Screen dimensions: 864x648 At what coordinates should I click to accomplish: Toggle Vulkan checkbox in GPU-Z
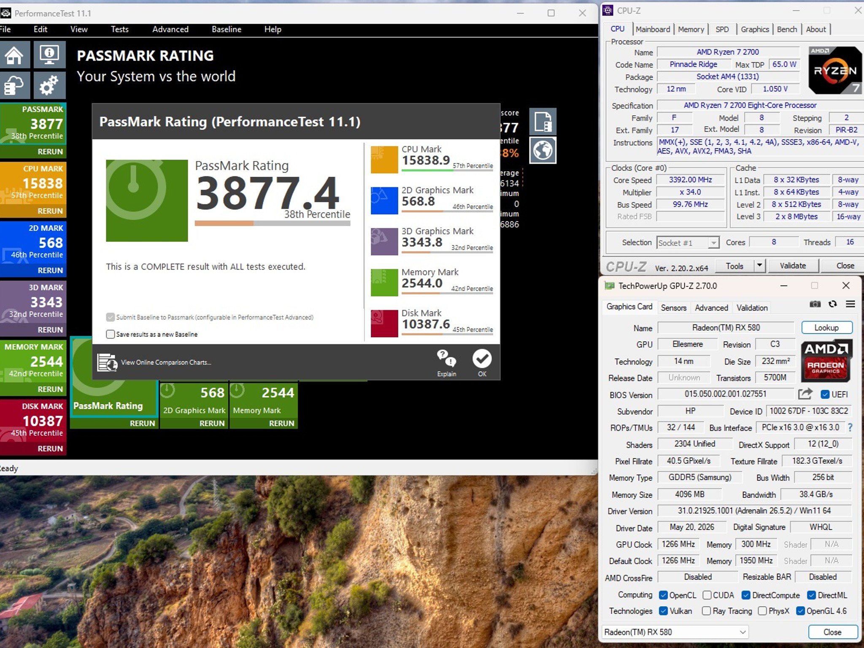[663, 611]
